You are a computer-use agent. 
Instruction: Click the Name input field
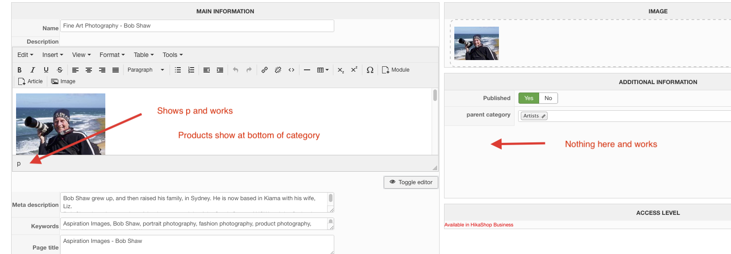(197, 26)
